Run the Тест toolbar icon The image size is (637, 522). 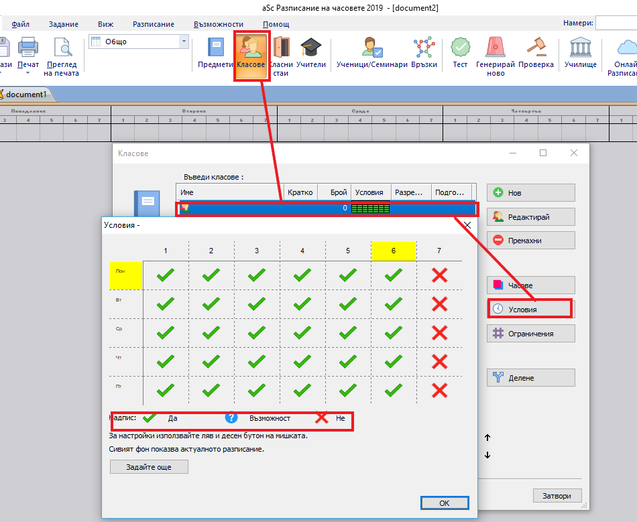(x=460, y=53)
